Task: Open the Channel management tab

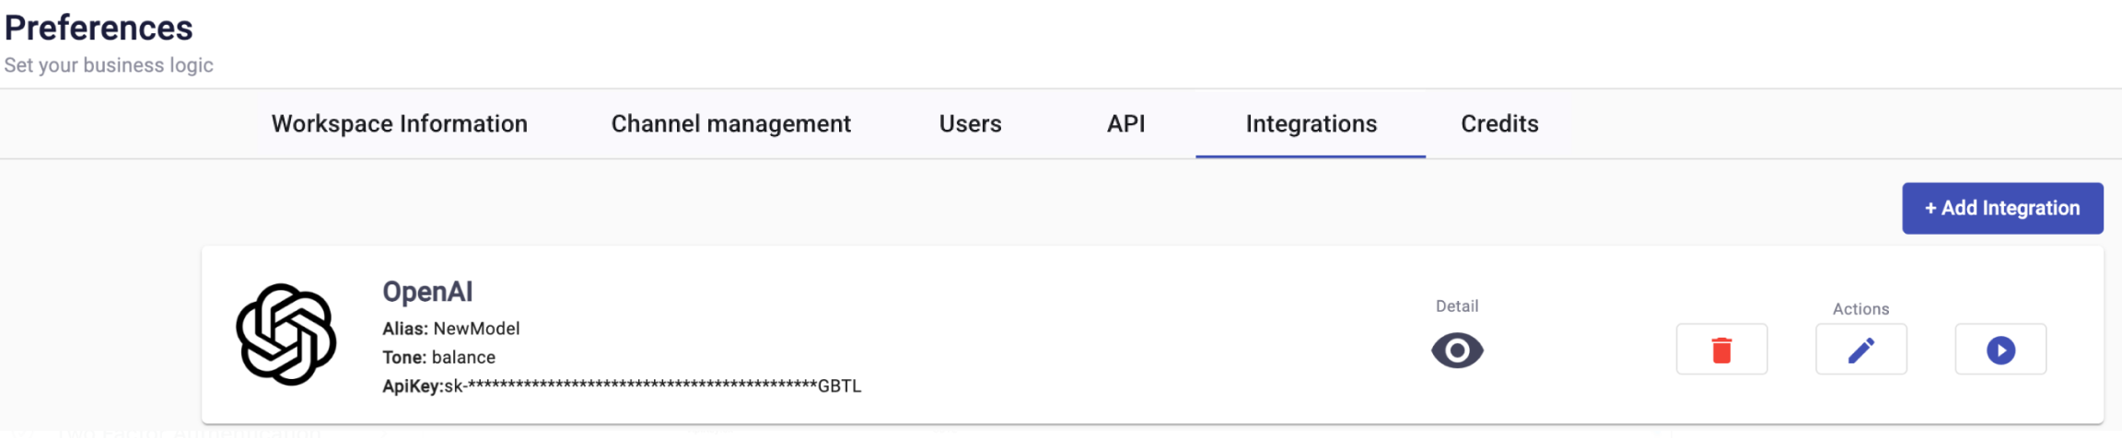Action: click(x=731, y=123)
